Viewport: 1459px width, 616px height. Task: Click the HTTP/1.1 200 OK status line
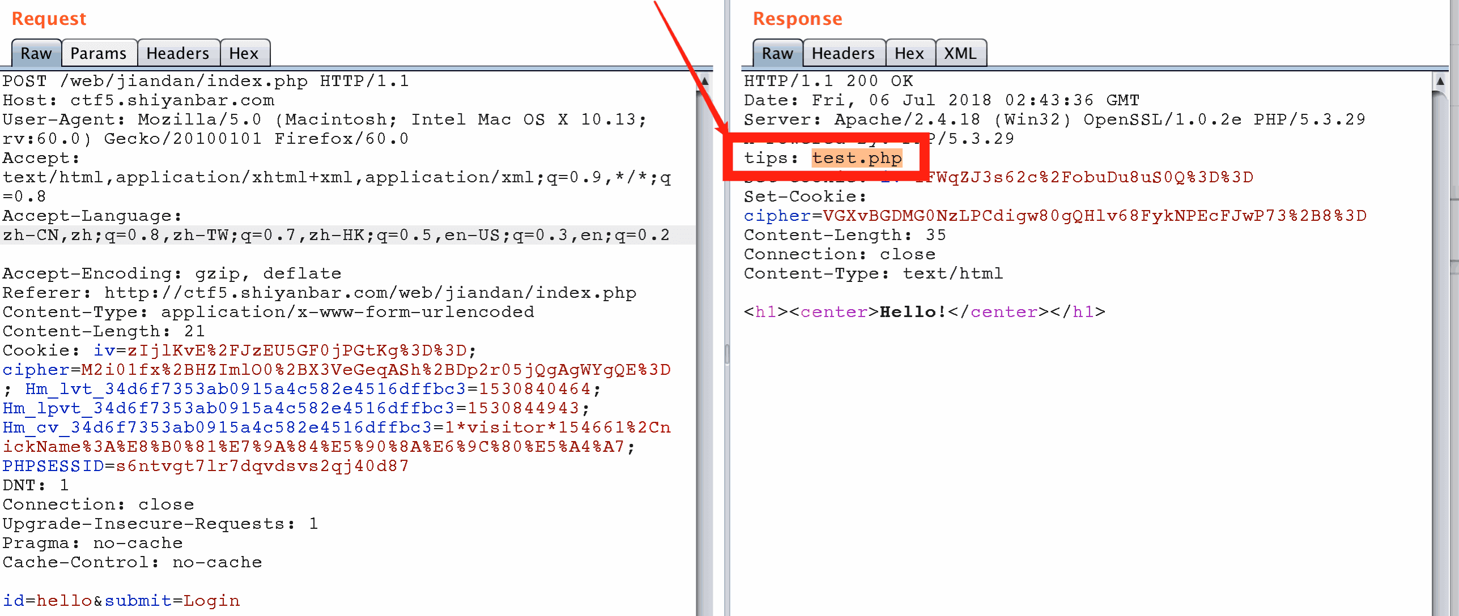(828, 81)
